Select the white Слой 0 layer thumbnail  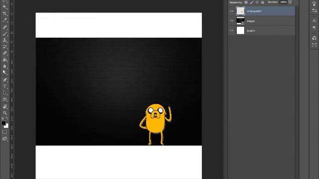click(x=240, y=30)
